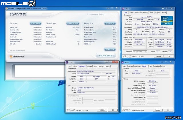
Task: Click OK in Memory CPU-Z window
Action: 168,110
